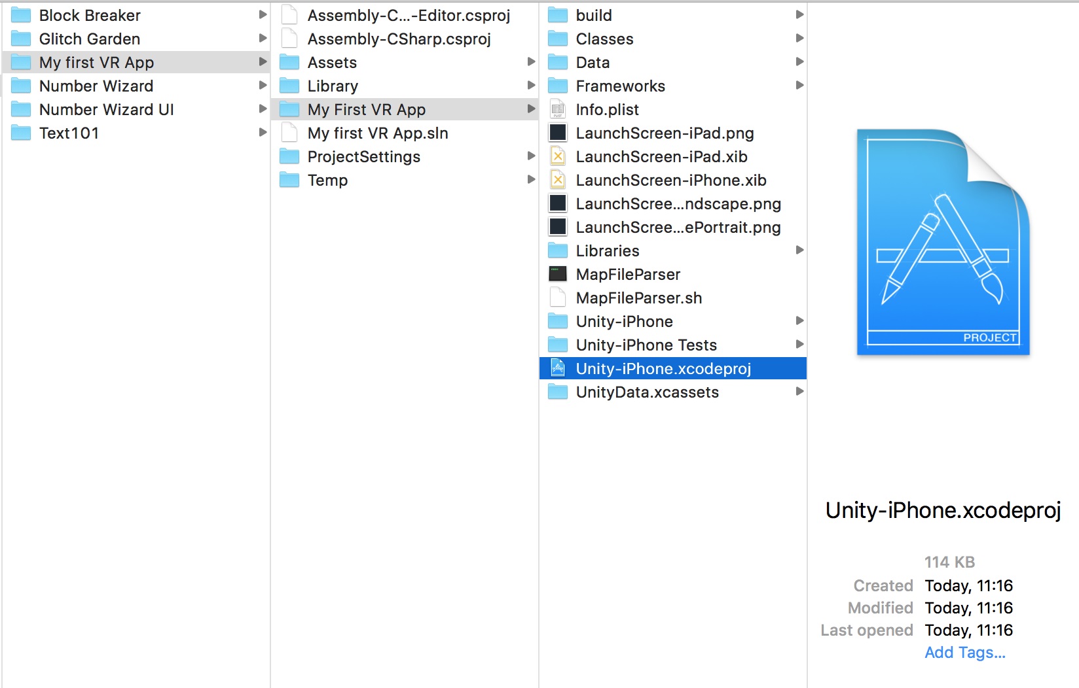Click the 114 KB file size text
The height and width of the screenshot is (688, 1079).
click(x=949, y=562)
